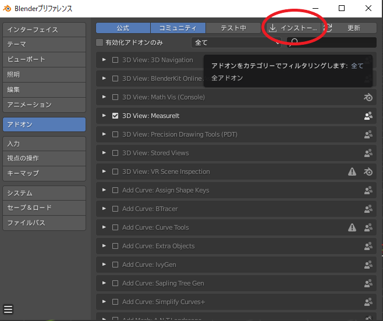Enable Add Curve: BTracer addon checkbox
The width and height of the screenshot is (383, 321).
click(x=115, y=209)
